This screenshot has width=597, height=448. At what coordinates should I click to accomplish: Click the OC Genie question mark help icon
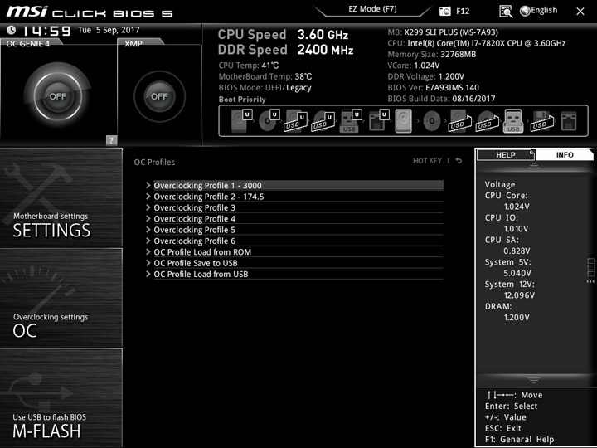pyautogui.click(x=111, y=140)
